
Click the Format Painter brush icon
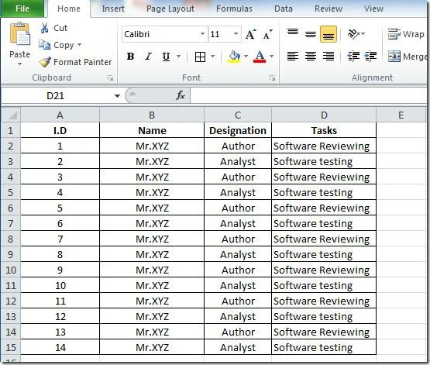pyautogui.click(x=45, y=62)
